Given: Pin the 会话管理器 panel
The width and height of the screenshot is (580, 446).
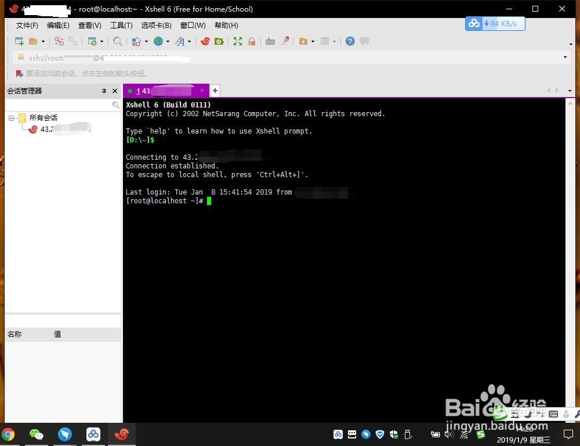Looking at the screenshot, I should [x=104, y=91].
